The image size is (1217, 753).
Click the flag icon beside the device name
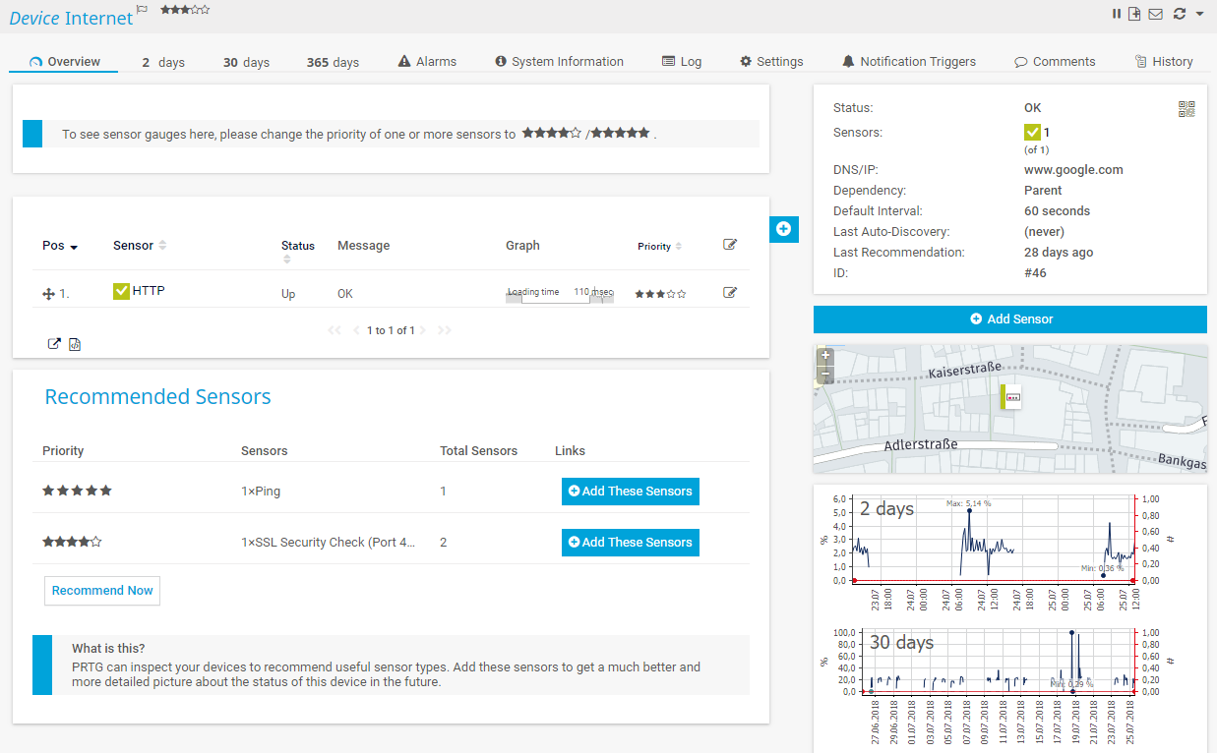(x=143, y=11)
